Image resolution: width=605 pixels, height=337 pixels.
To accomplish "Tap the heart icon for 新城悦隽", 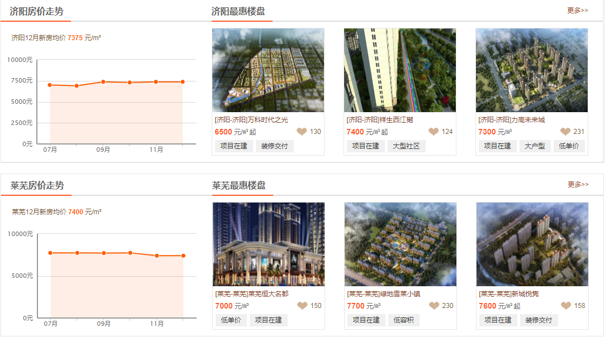I will click(565, 305).
